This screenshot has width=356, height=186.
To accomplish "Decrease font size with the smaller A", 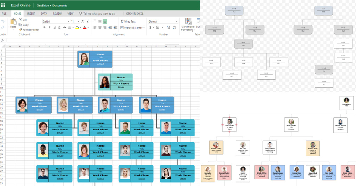I will 88,21.
